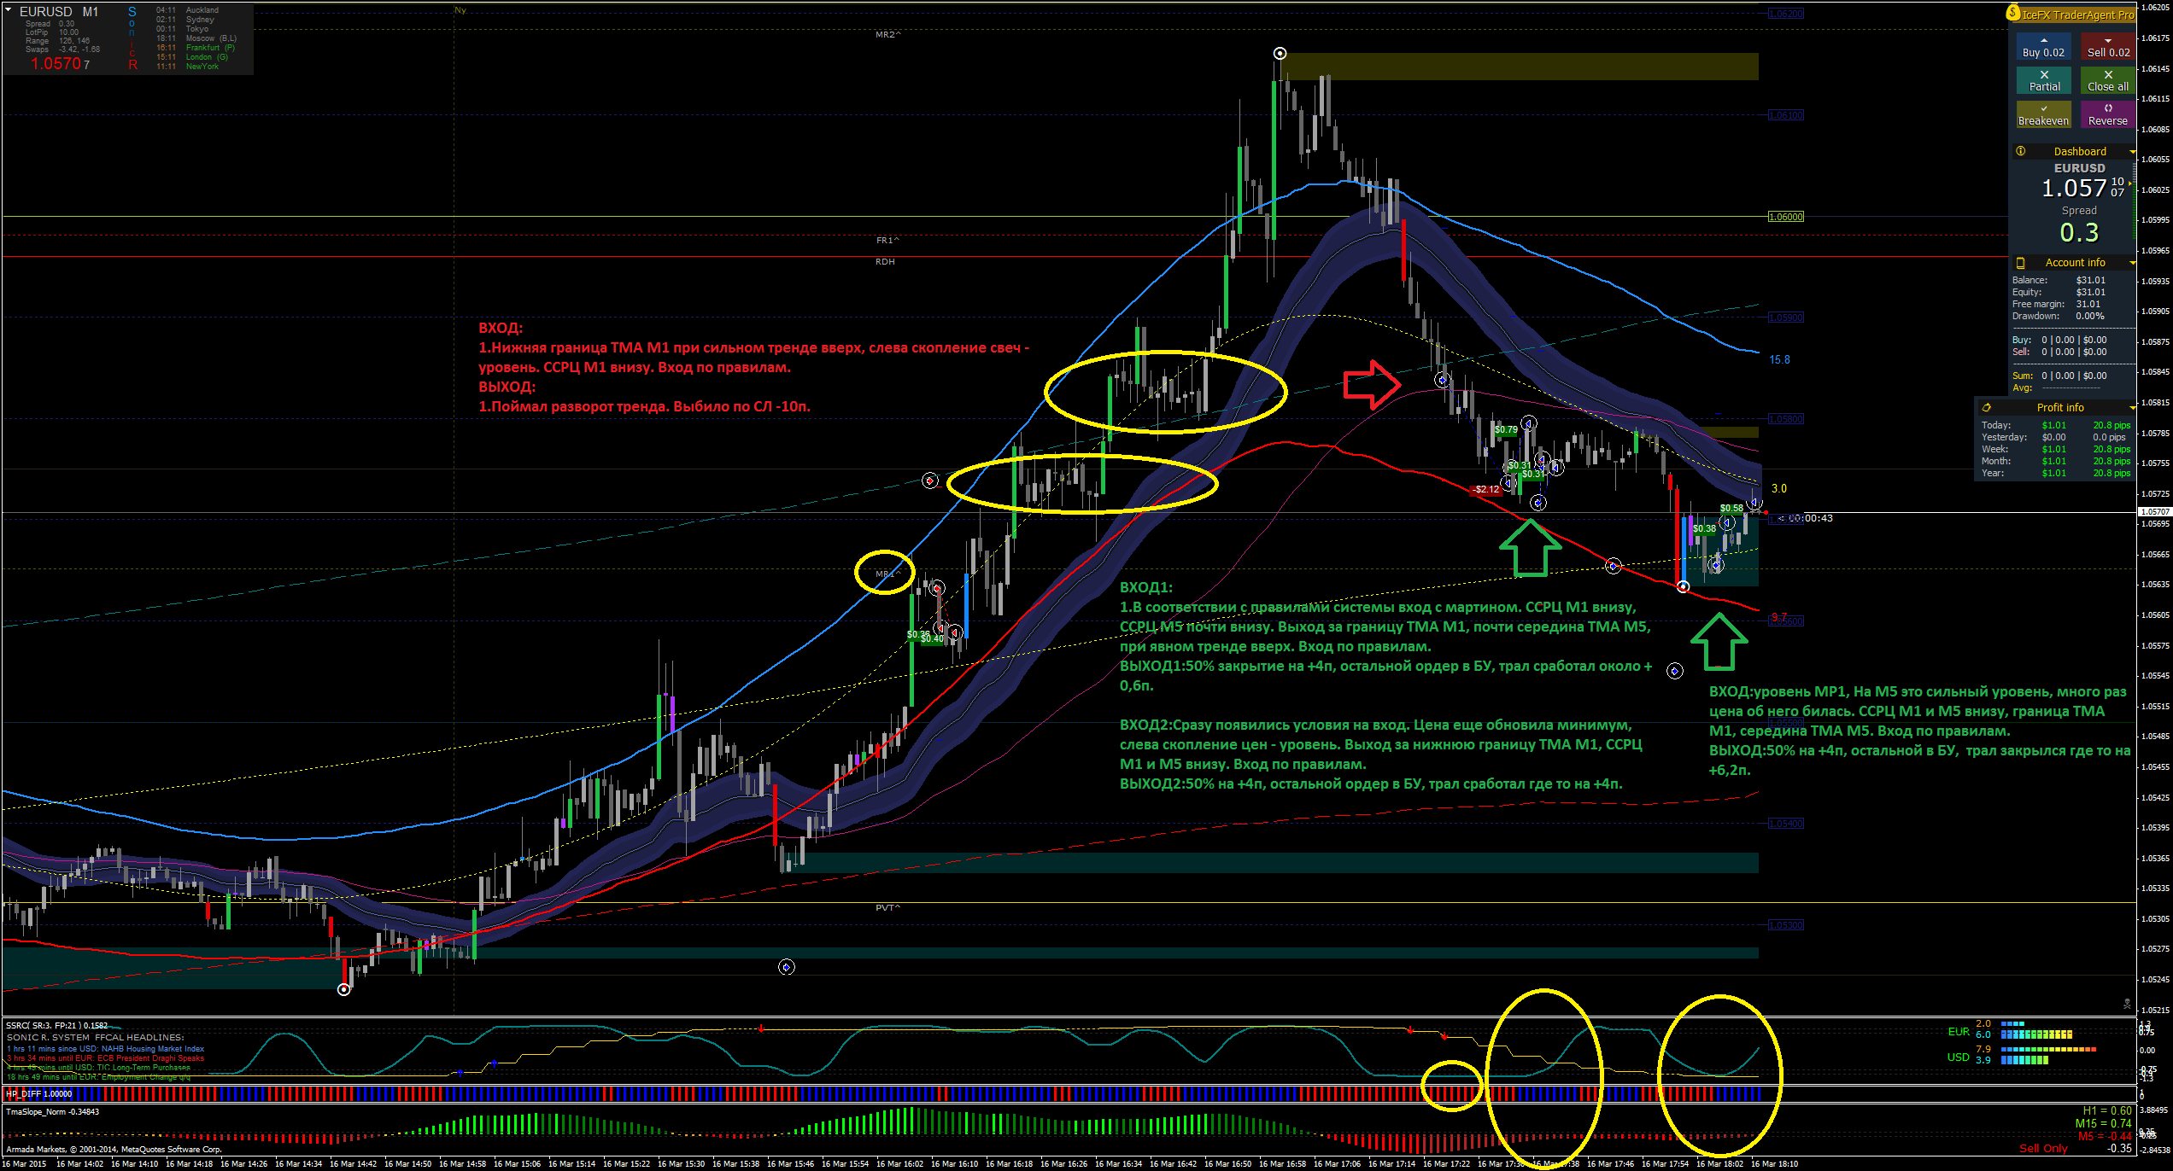Click the M5 = -0.44 slope reading
2173x1171 pixels.
pos(2105,1136)
